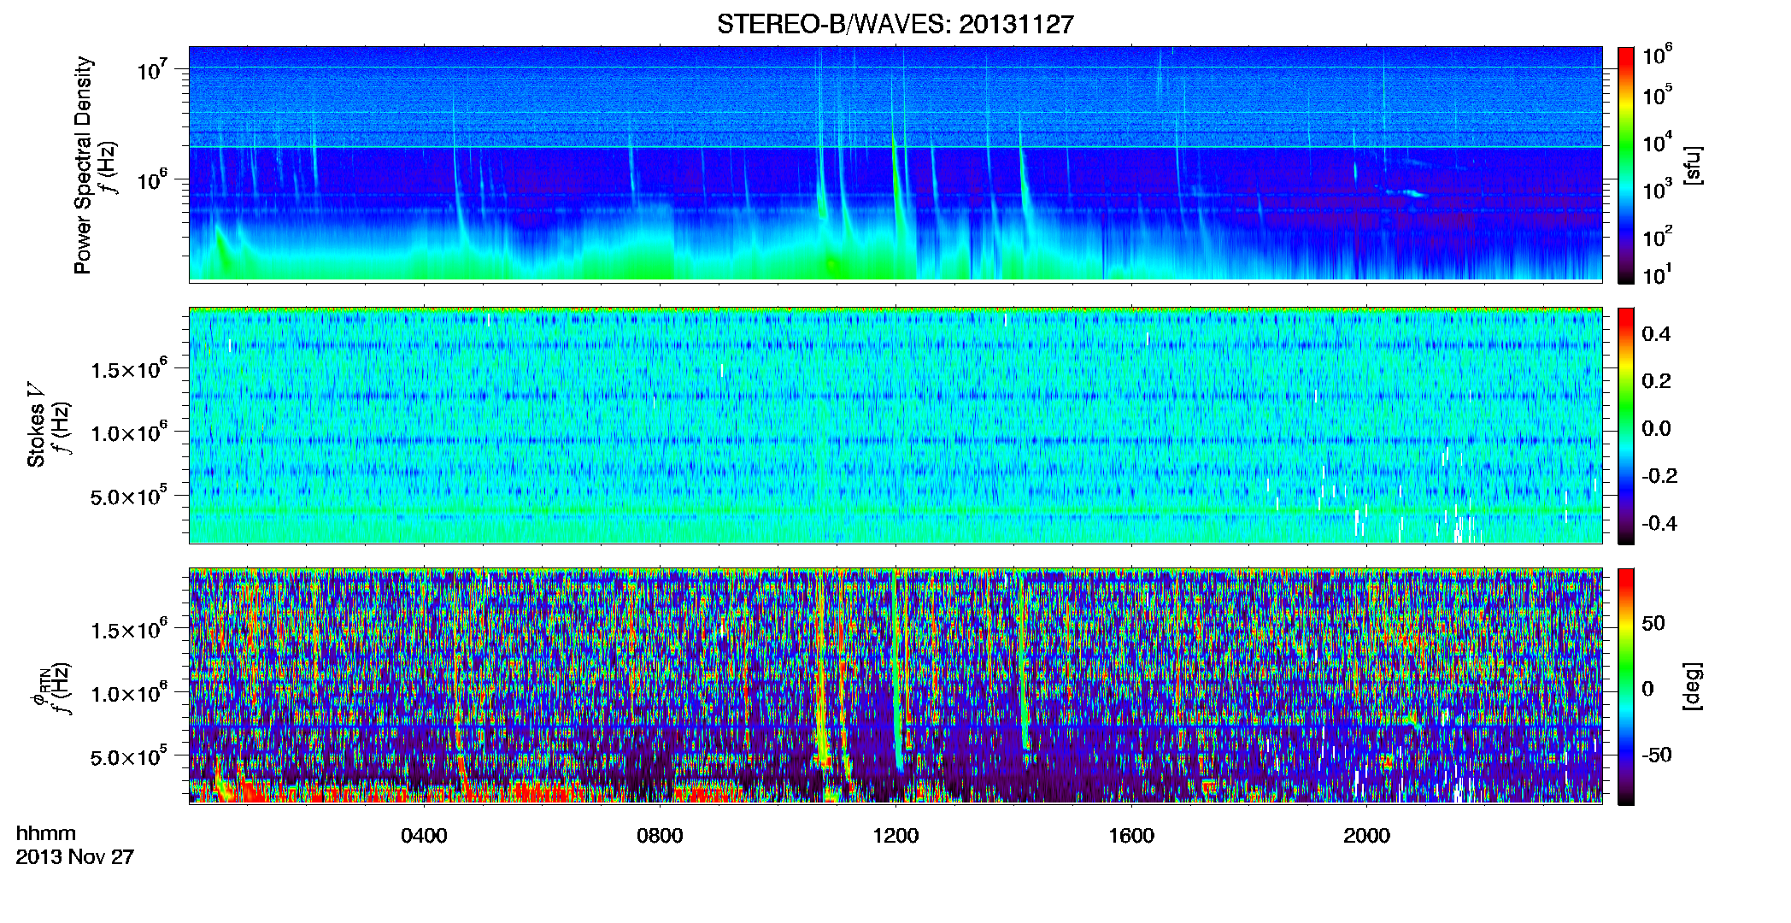Click the power spectral density spectrogram
The height and width of the screenshot is (923, 1791).
tap(895, 163)
